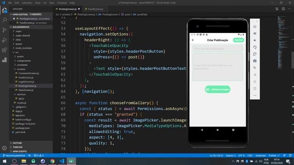294x165 pixels.
Task: Open the compare changes icon in editor toolbar
Action: (277, 9)
